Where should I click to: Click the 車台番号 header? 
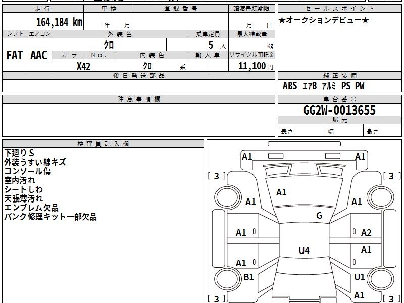[339, 99]
